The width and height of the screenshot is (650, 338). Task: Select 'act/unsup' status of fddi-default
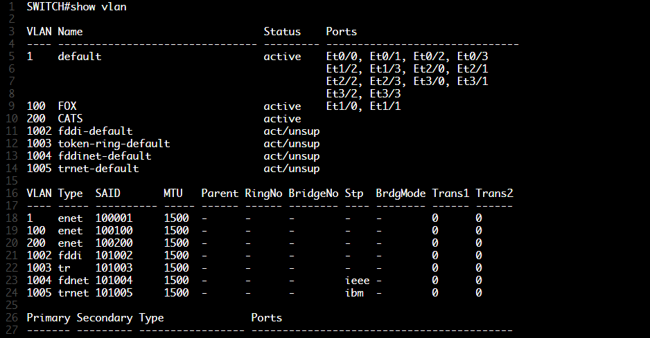point(292,131)
